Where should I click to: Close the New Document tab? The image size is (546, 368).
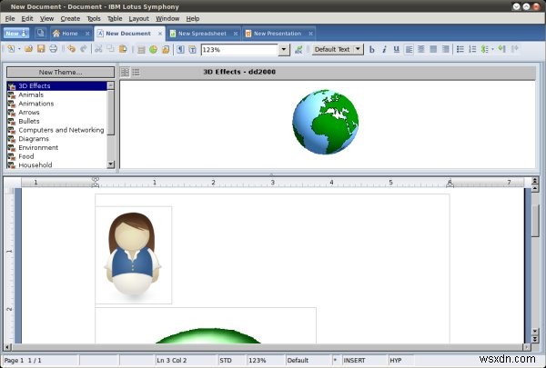pyautogui.click(x=160, y=34)
